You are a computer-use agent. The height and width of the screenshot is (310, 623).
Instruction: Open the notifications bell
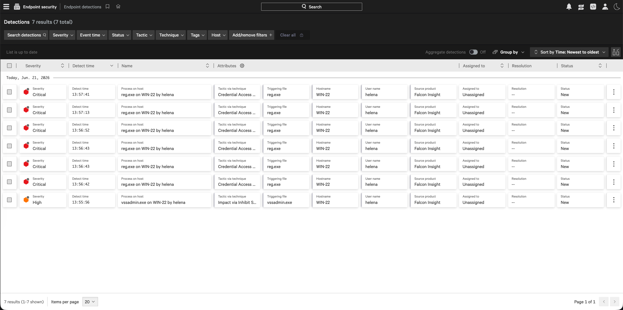coord(569,7)
